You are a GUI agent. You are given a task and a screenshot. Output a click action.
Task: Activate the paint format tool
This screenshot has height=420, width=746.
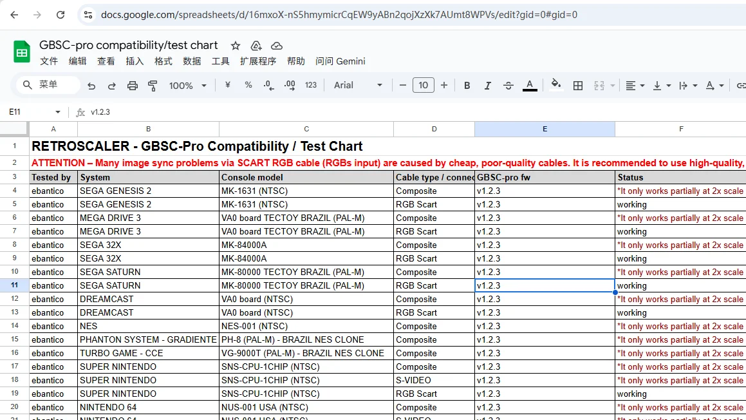point(153,86)
